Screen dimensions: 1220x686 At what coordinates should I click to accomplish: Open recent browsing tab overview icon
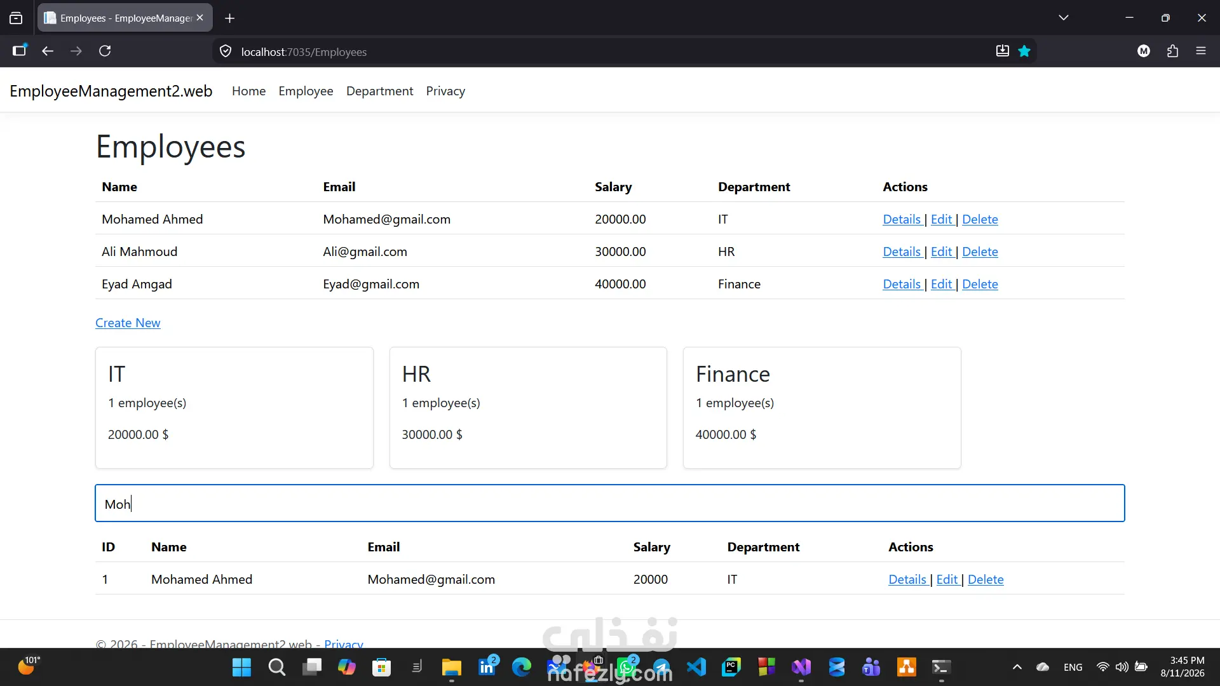16,18
